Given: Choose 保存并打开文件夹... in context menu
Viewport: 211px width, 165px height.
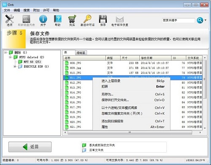Looking at the screenshot, I should pyautogui.click(x=132, y=100).
